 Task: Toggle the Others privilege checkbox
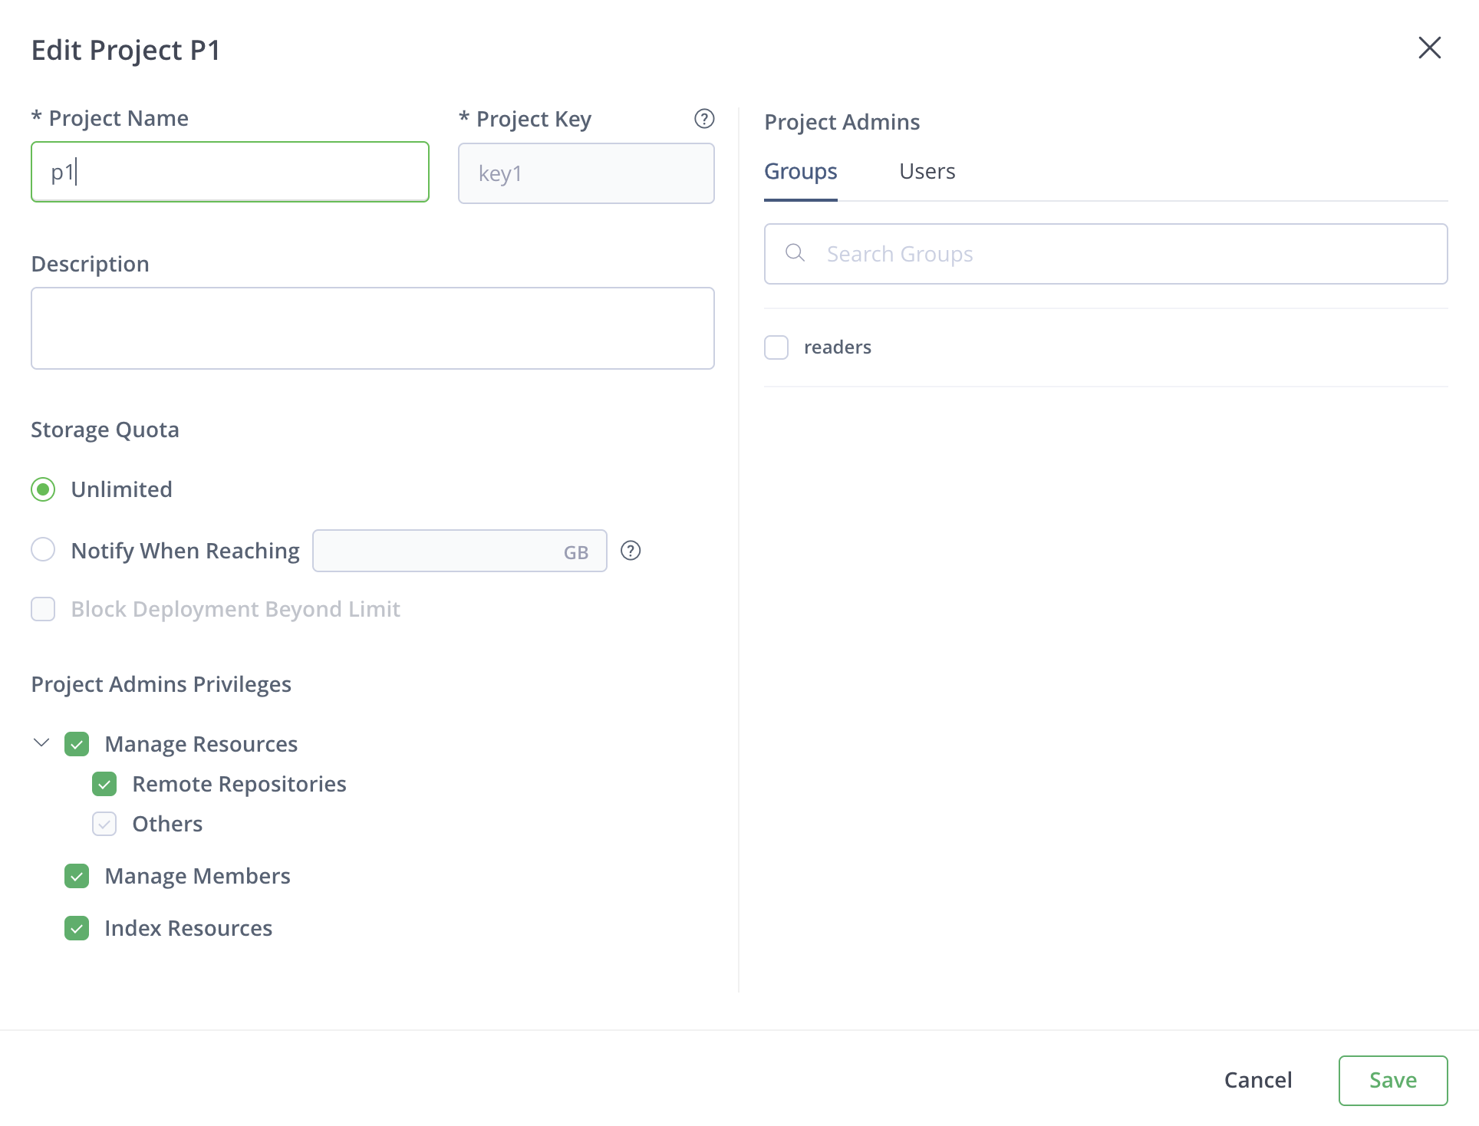pyautogui.click(x=104, y=824)
